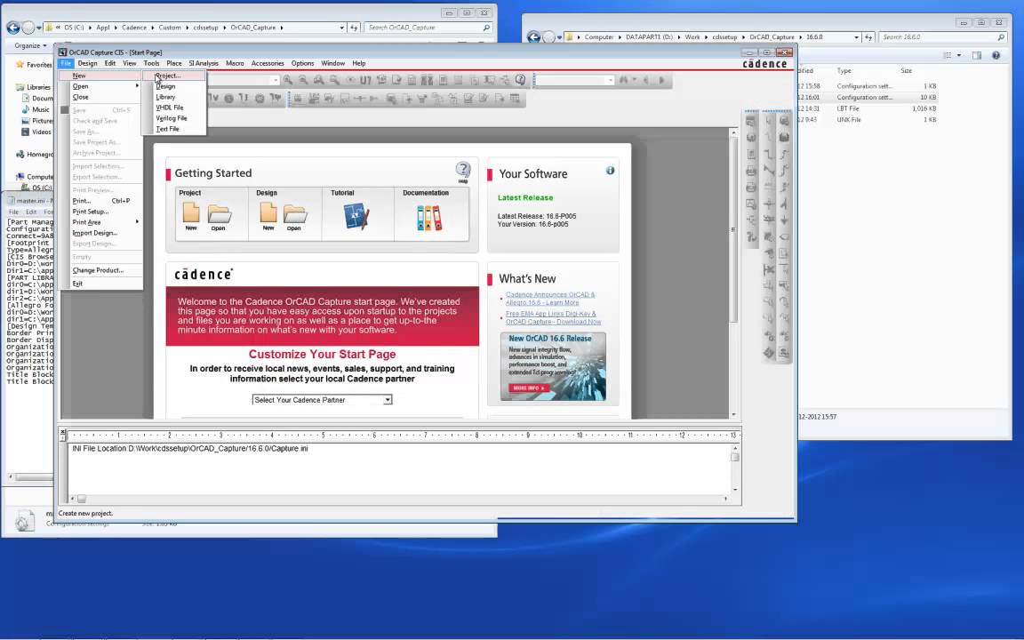
Task: Click the Zoom All toolbar icon
Action: coord(334,80)
